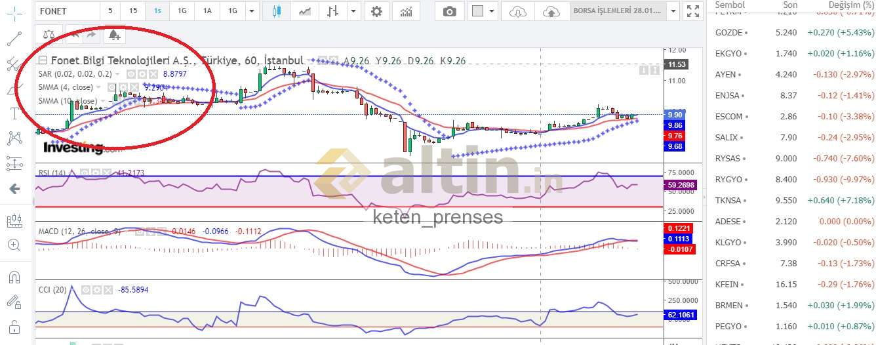The height and width of the screenshot is (345, 876).
Task: Add an alert with bell icon
Action: (115, 34)
